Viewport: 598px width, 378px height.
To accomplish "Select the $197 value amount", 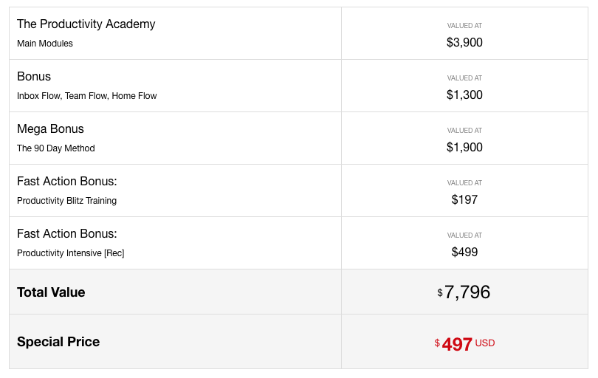I will pyautogui.click(x=464, y=200).
